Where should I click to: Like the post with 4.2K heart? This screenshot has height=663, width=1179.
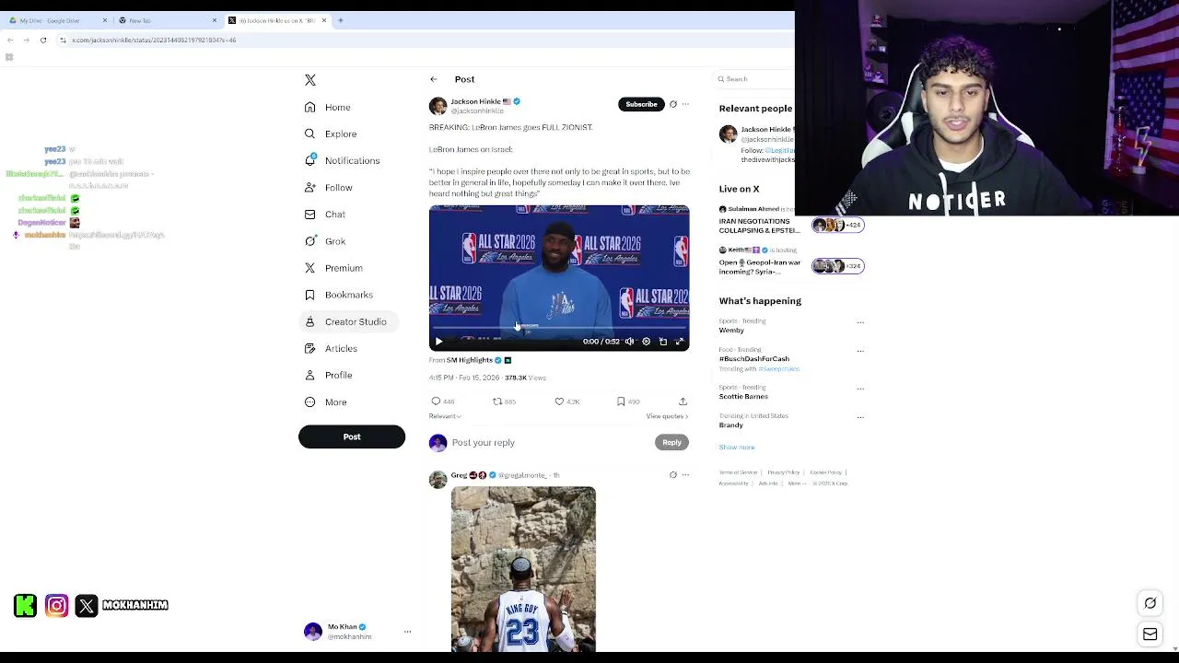tap(559, 401)
